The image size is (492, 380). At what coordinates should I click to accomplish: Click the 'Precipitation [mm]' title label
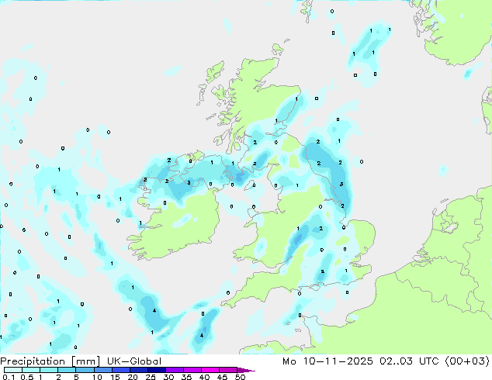pos(50,361)
